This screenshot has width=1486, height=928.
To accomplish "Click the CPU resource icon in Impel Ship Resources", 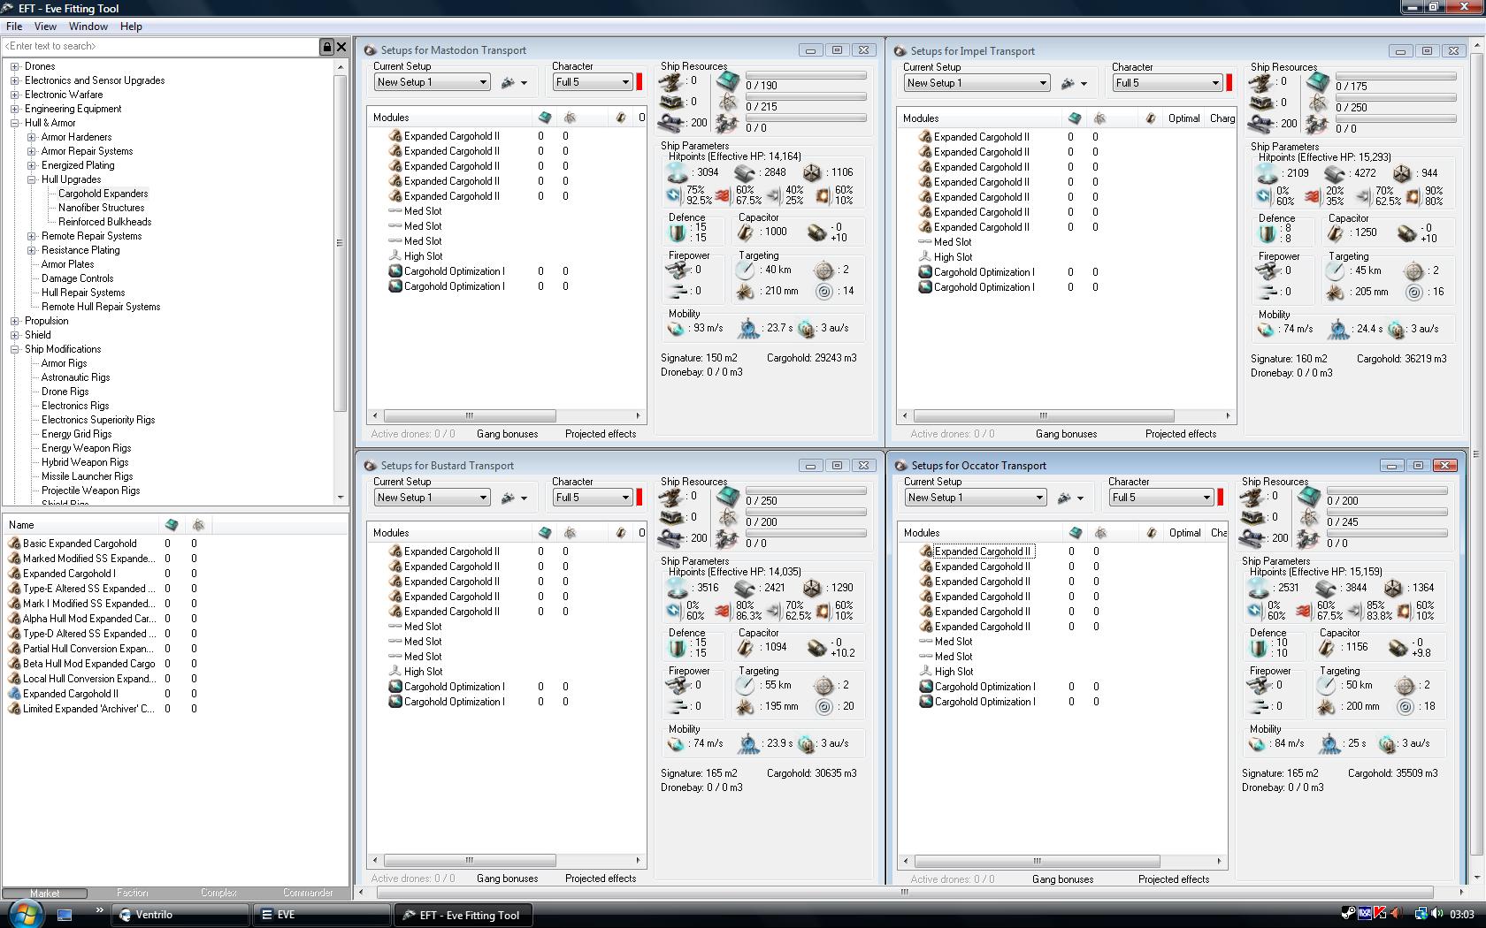I will click(x=1319, y=83).
